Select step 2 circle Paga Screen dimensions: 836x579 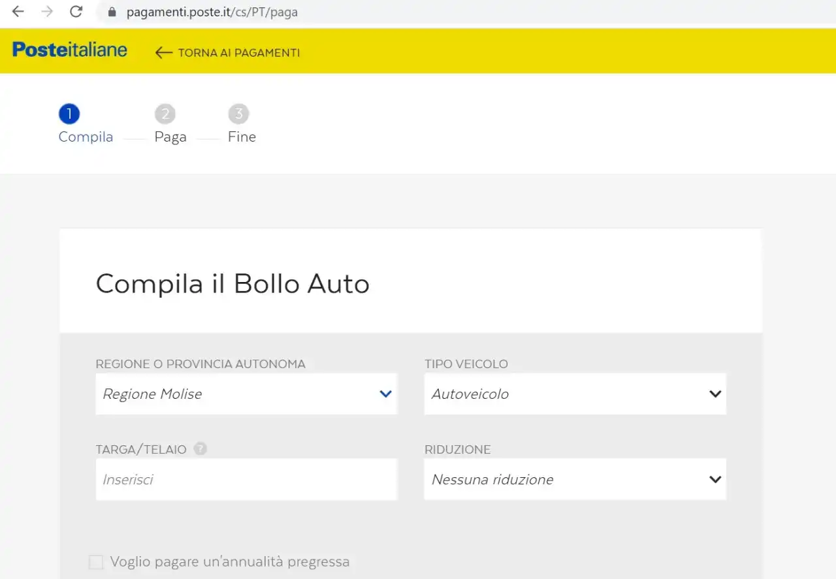[165, 114]
